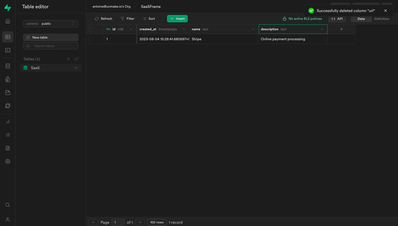The height and width of the screenshot is (226, 398).
Task: Open the schema public dropdown
Action: pyautogui.click(x=50, y=24)
